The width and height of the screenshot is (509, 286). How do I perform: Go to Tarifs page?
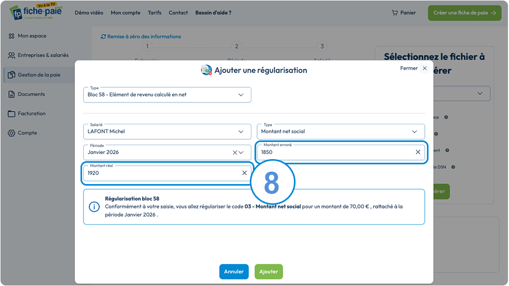pos(155,12)
